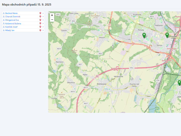The width and height of the screenshot is (181, 136).
Task: Click the red pin for Kubíček Josef
Action: (x=40, y=27)
